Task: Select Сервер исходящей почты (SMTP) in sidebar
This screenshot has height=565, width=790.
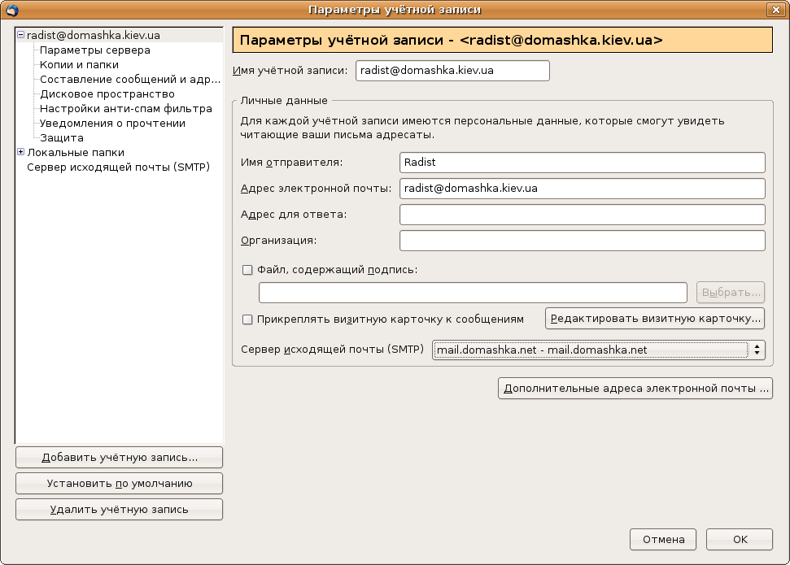Action: coord(118,167)
